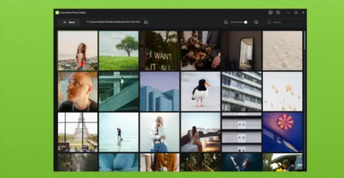
Task: Select the forest road photo
Action: coord(77,162)
